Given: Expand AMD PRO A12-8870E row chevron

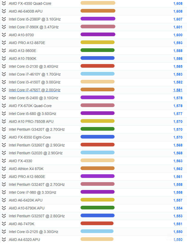Looking at the screenshot, I should click(x=4, y=43).
